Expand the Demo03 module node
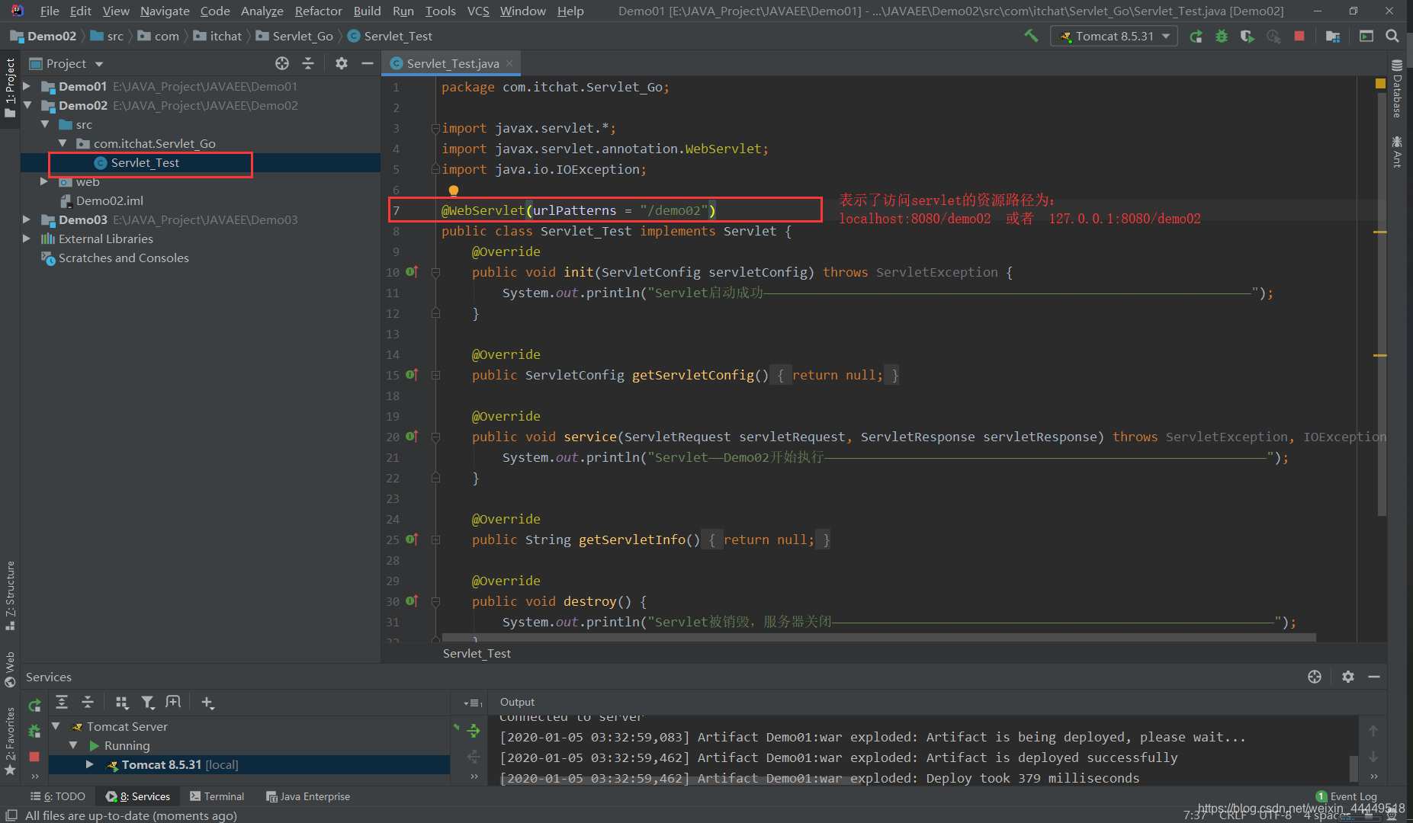The height and width of the screenshot is (823, 1413). pyautogui.click(x=27, y=219)
